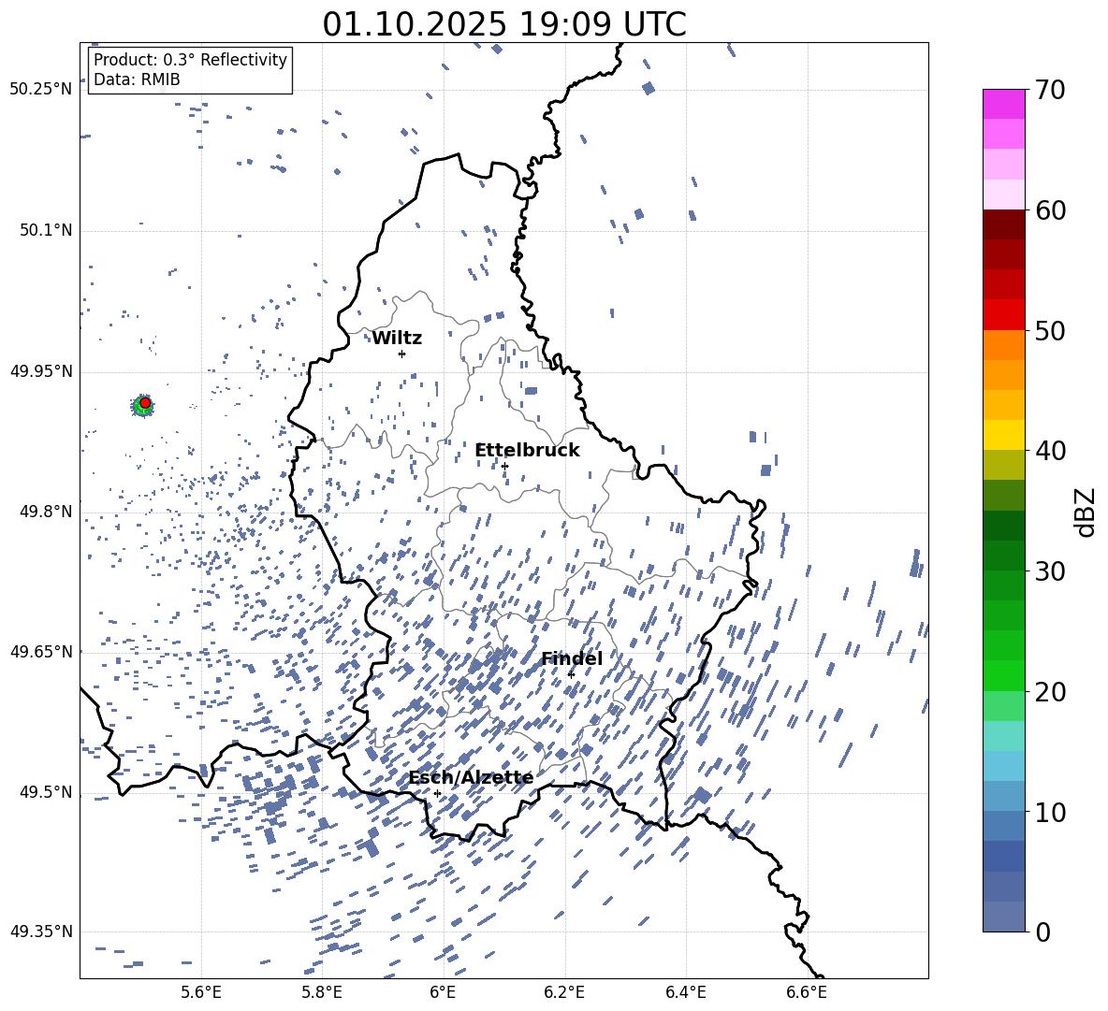Viewport: 1108px width, 1011px height.
Task: Click the cross marker below Ettelbruck
Action: (x=504, y=466)
